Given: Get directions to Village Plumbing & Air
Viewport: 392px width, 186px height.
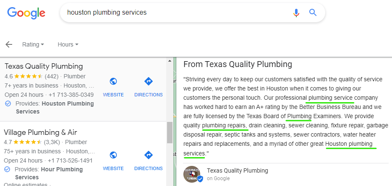Looking at the screenshot, I should tap(149, 155).
